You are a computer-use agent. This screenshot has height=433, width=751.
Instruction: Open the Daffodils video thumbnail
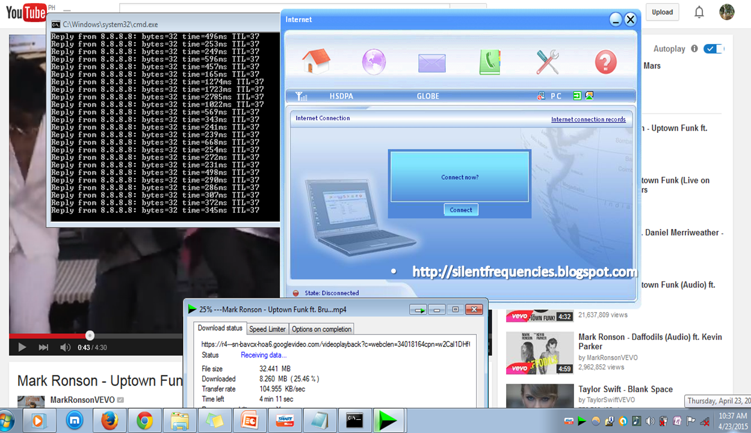[x=540, y=353]
